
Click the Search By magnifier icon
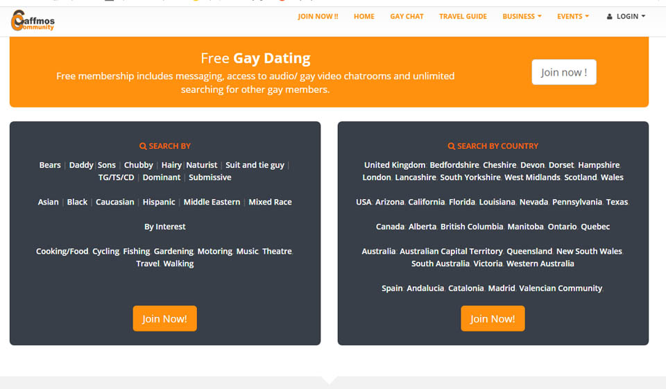click(x=143, y=146)
